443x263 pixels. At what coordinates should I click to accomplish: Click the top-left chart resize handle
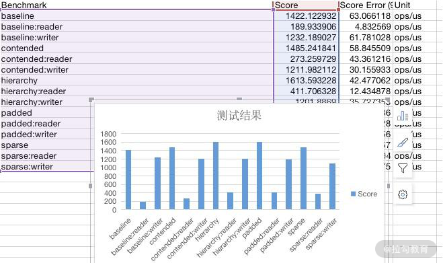pos(91,100)
